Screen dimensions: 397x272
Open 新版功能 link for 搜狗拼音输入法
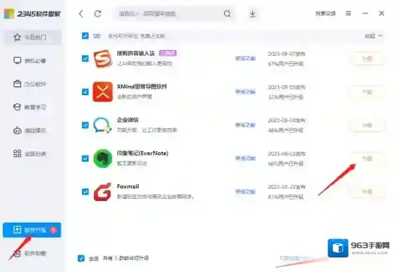(x=245, y=59)
